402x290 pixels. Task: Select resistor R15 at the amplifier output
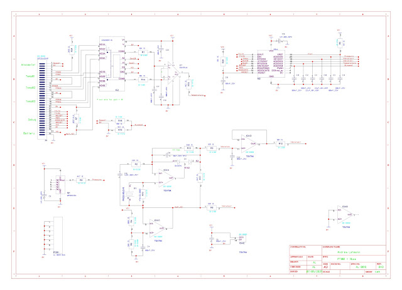[189, 84]
